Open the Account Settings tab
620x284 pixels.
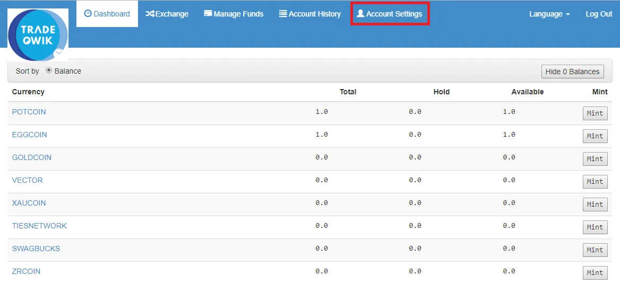click(390, 14)
